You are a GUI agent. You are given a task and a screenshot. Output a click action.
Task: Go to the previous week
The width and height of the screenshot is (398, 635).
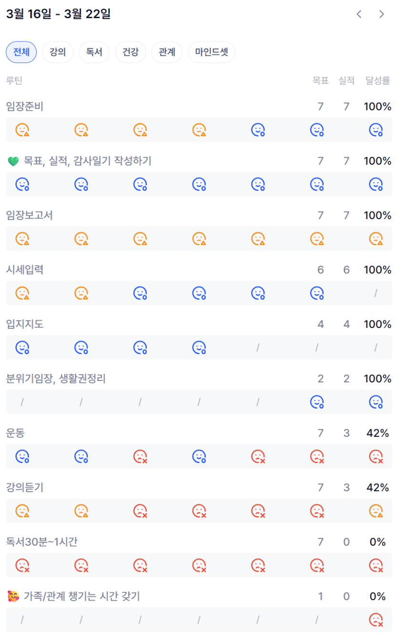(359, 14)
